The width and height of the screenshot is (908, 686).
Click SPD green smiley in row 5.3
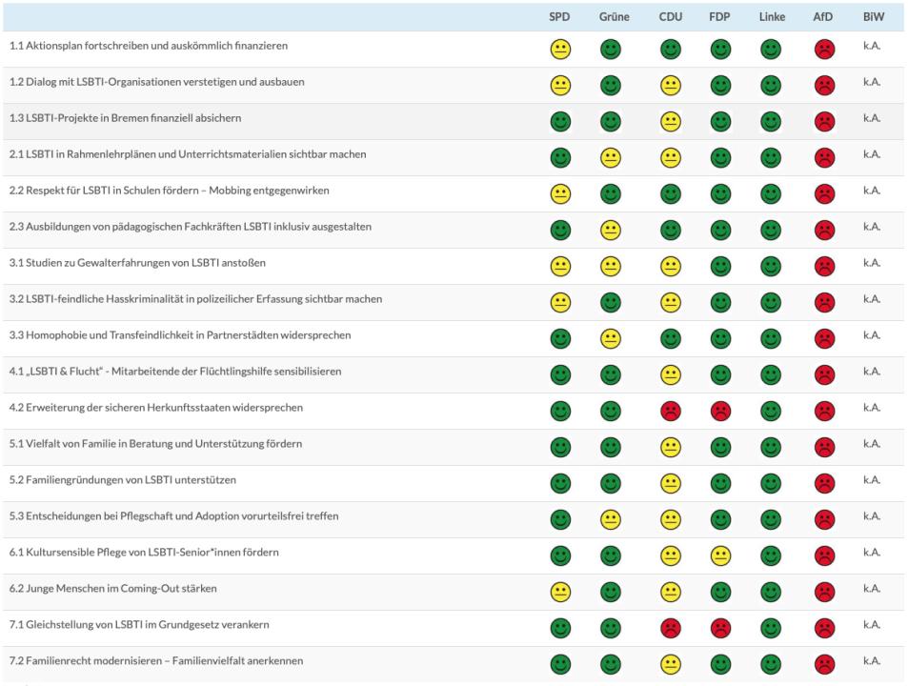point(560,520)
